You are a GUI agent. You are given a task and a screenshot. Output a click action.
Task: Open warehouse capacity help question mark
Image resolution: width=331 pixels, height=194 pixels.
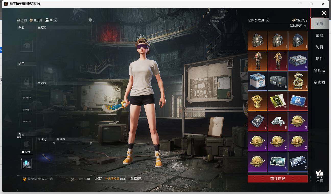268,20
